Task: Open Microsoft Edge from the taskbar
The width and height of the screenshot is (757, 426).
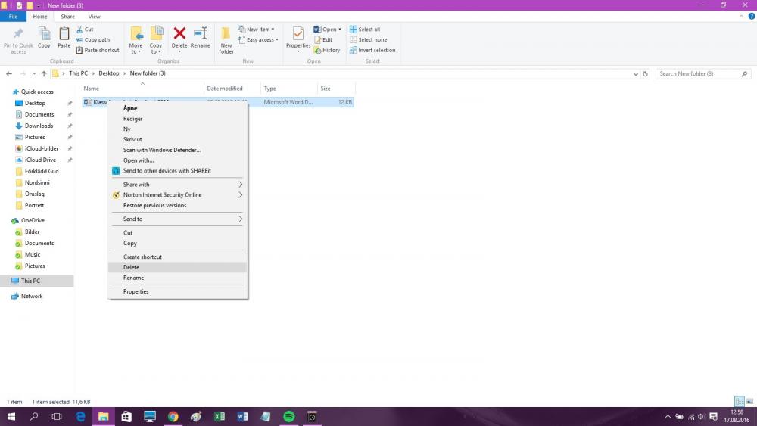Action: tap(81, 416)
